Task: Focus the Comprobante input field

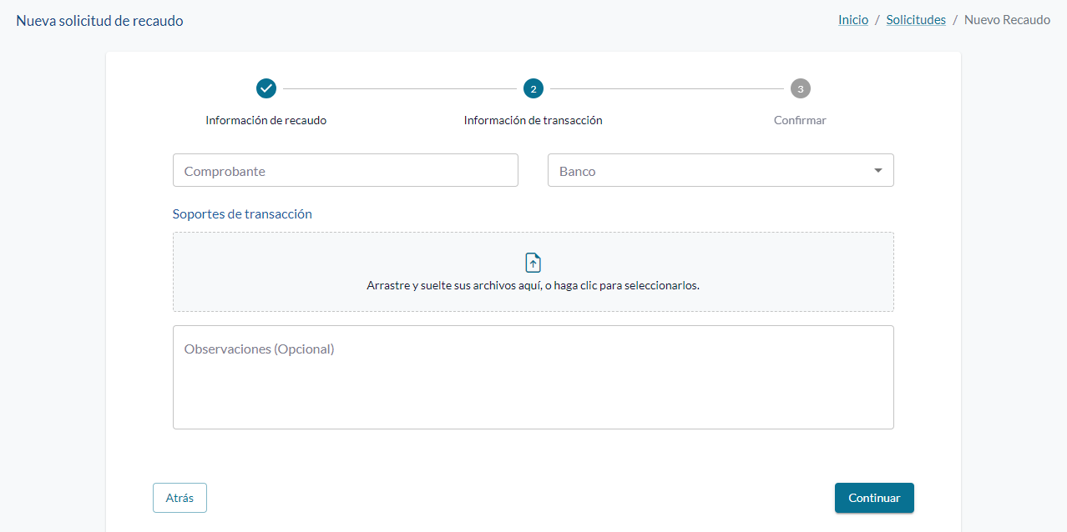Action: click(346, 170)
